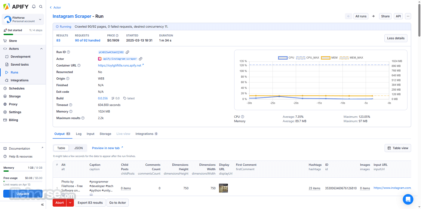Image resolution: width=421 pixels, height=209 pixels.
Task: Switch output to JSON format
Action: pyautogui.click(x=78, y=148)
